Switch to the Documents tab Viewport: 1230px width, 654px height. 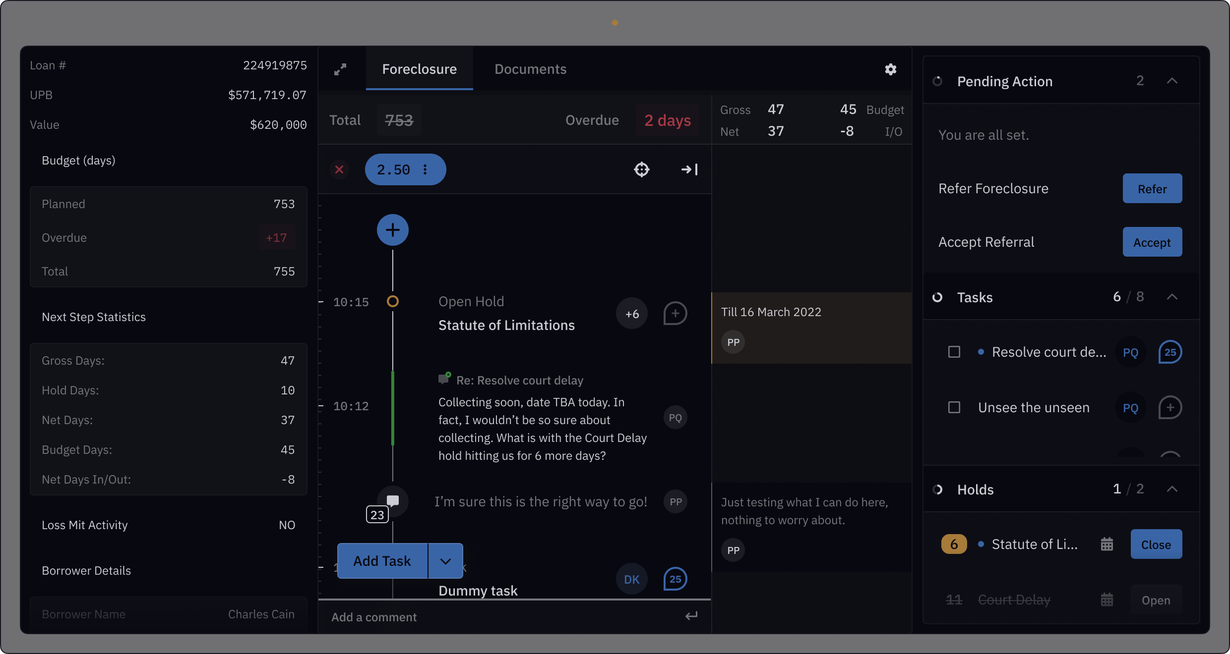coord(530,69)
